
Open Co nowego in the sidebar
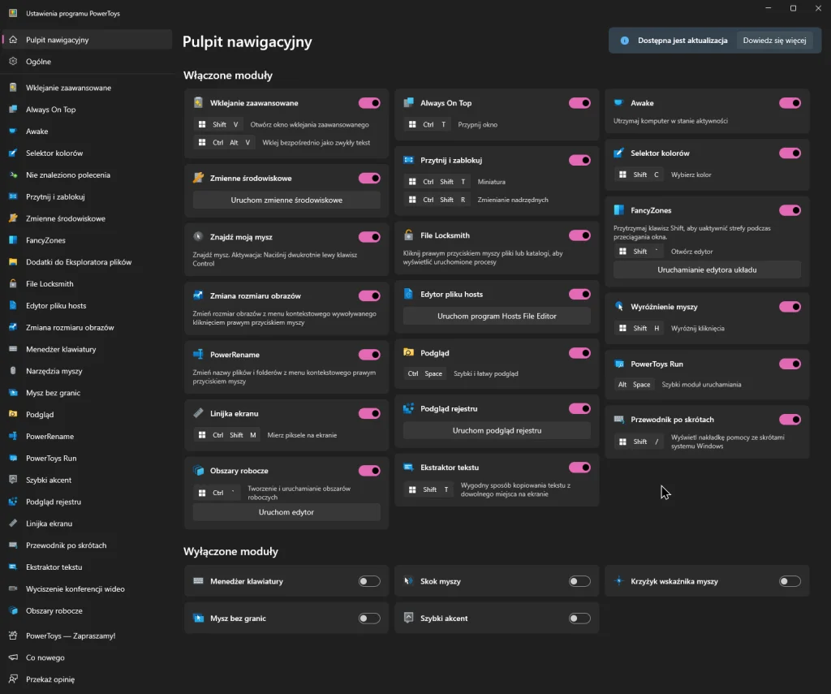coord(45,657)
